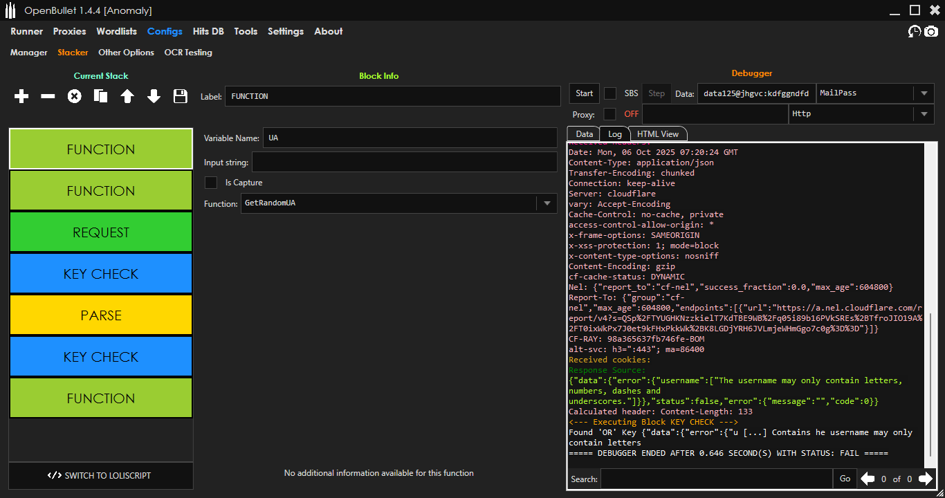The height and width of the screenshot is (498, 945).
Task: Remove the selected block with the minus icon
Action: pyautogui.click(x=48, y=97)
